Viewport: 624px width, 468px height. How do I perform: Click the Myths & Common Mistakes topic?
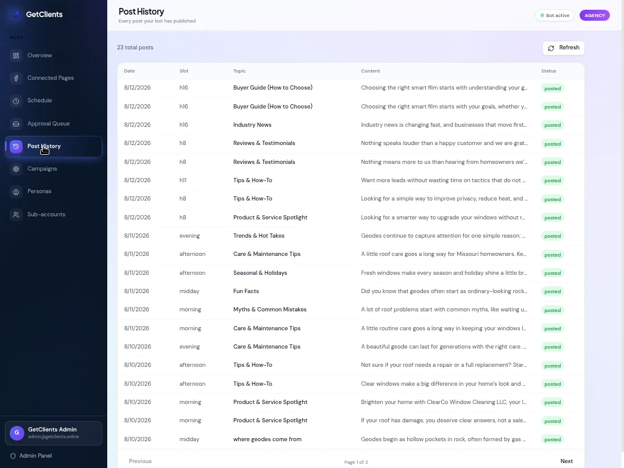point(270,310)
